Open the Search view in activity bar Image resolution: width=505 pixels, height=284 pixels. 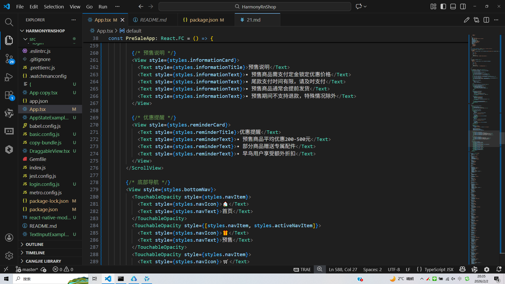click(9, 22)
